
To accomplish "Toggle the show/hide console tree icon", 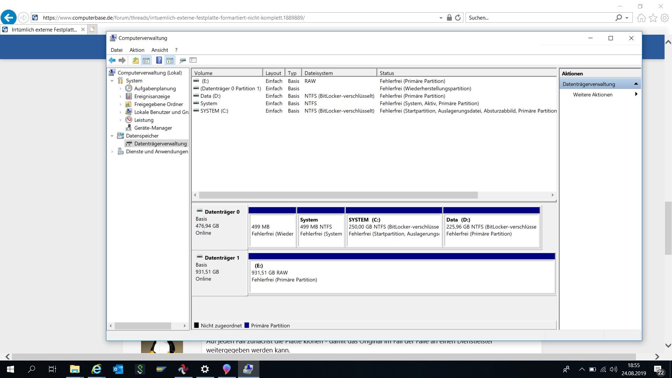I will 146,60.
